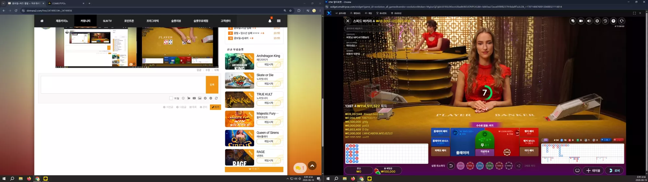Open the 슬롯리뷰 menu
This screenshot has width=648, height=182.
coord(176,21)
